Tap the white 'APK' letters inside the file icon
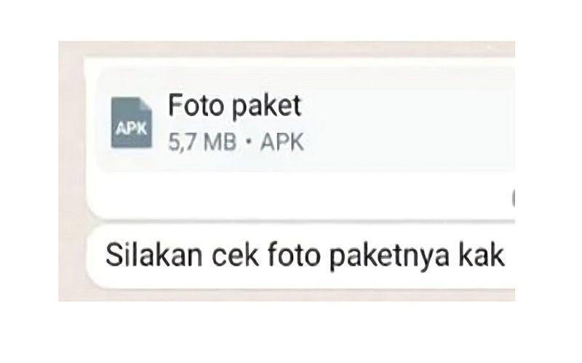Viewport: 582px width, 363px height. (131, 129)
